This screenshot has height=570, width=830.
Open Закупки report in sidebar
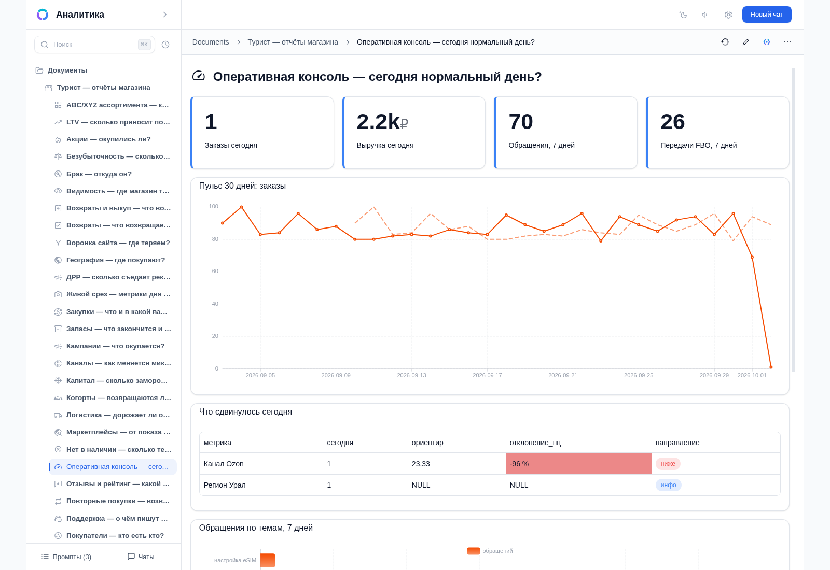point(113,312)
